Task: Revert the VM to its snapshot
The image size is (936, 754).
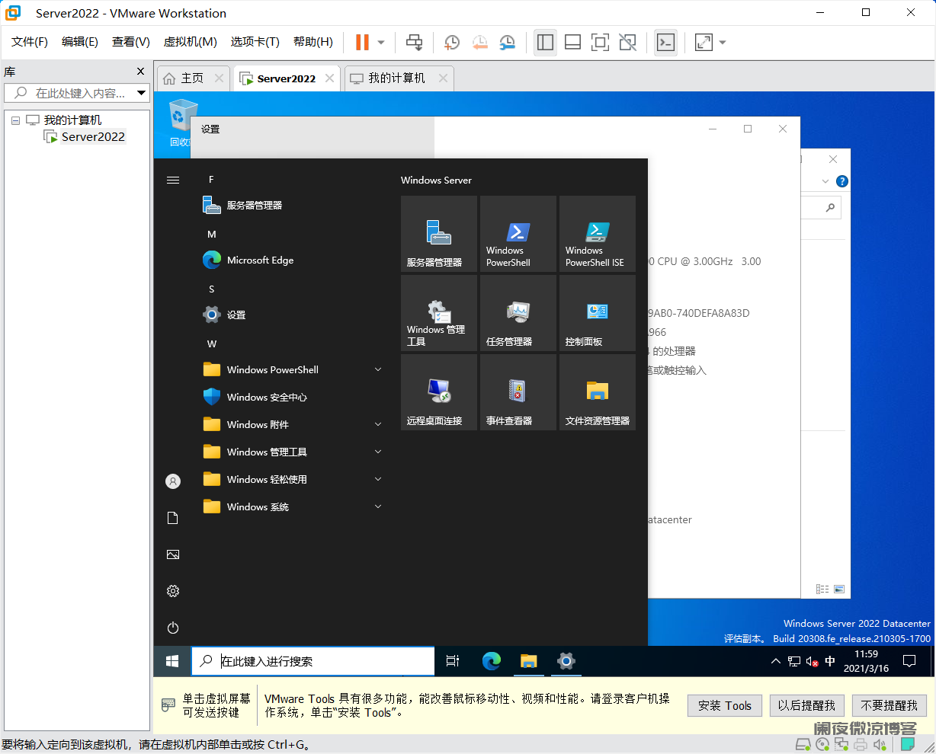Action: (x=479, y=43)
